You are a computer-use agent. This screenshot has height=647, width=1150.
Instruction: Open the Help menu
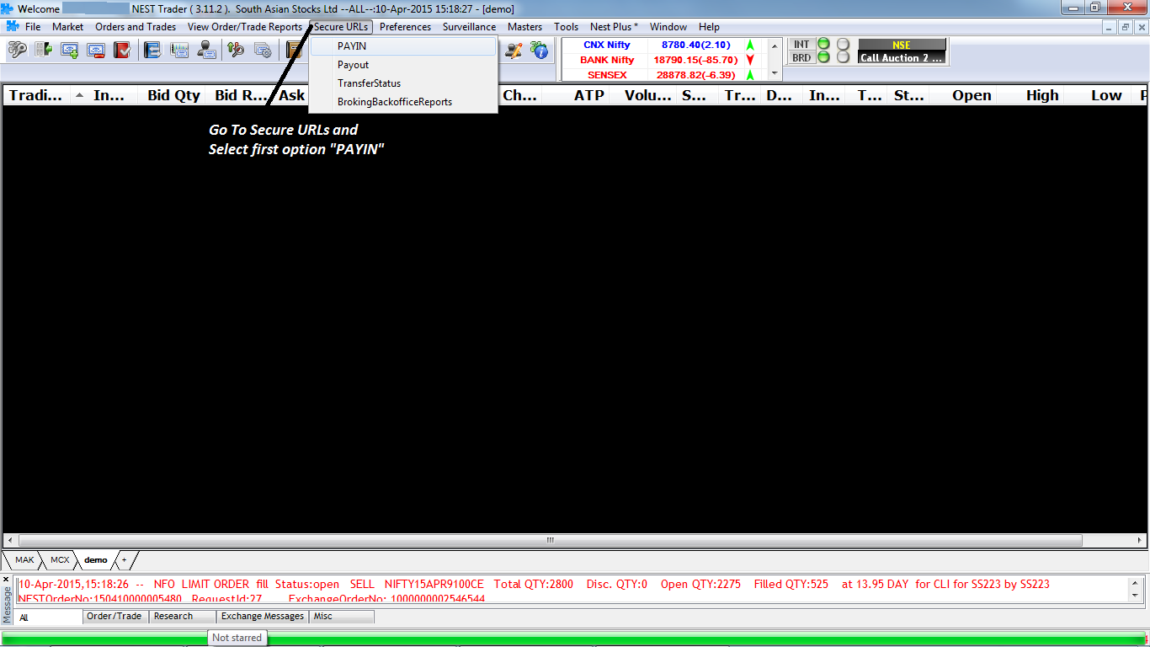point(709,27)
